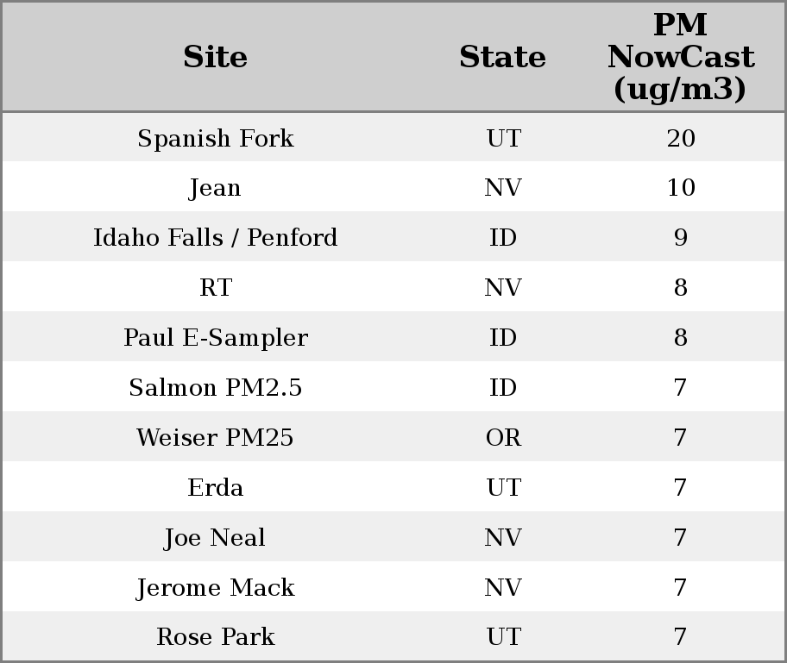Select the RT site cell
787x663 pixels.
click(x=215, y=288)
